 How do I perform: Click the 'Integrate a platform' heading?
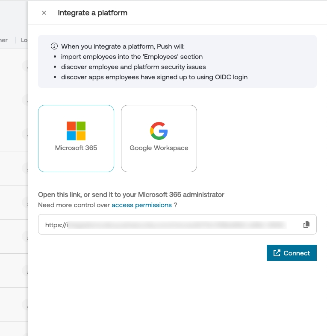pos(93,13)
